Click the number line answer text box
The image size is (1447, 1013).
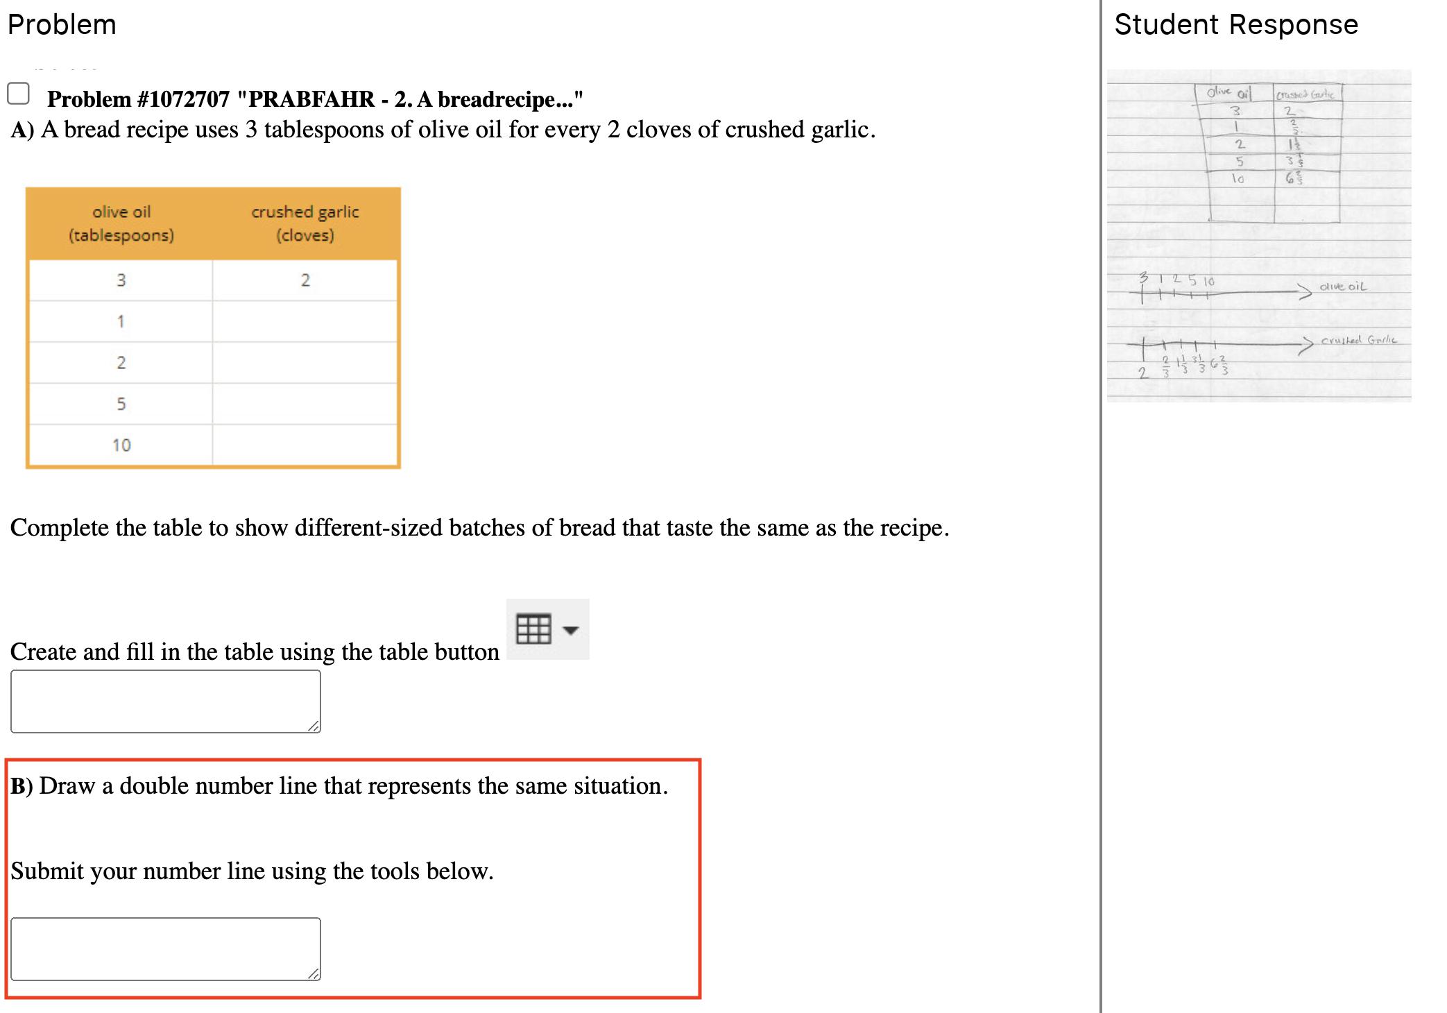click(165, 948)
